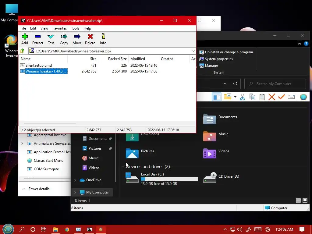Image resolution: width=312 pixels, height=234 pixels.
Task: Refresh the My Computer window
Action: click(x=235, y=83)
